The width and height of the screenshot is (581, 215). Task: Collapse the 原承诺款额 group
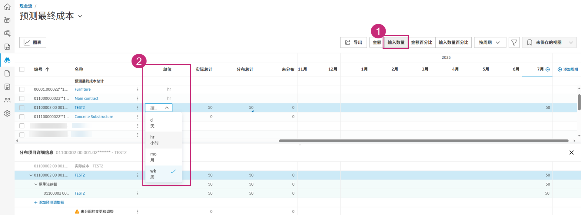coord(36,184)
